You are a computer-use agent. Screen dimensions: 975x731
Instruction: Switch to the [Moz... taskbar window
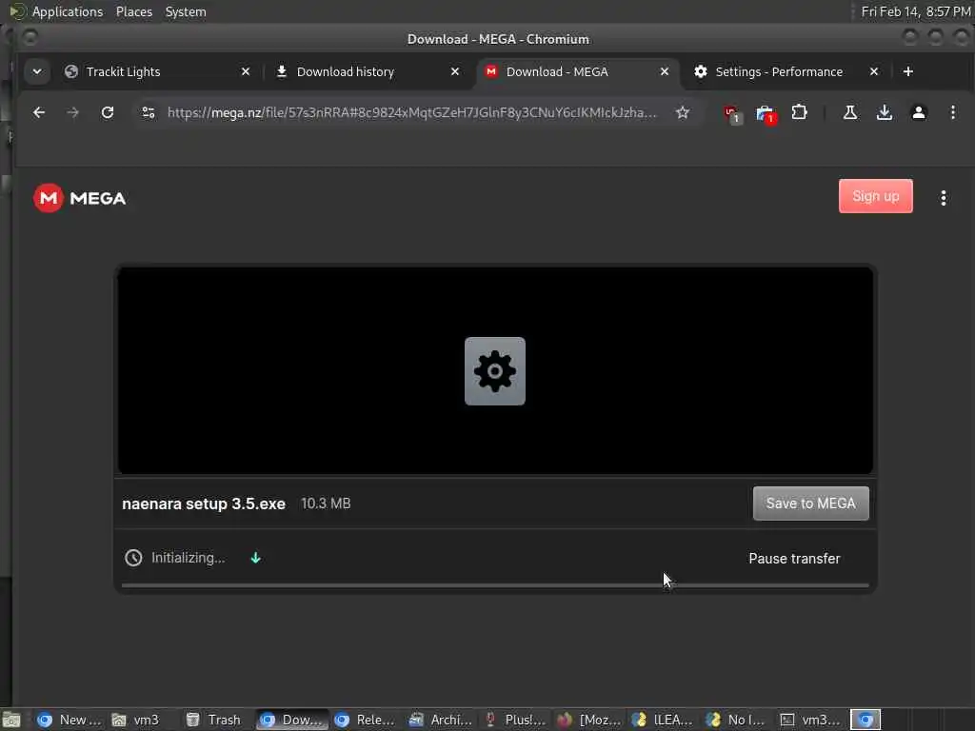(x=588, y=720)
